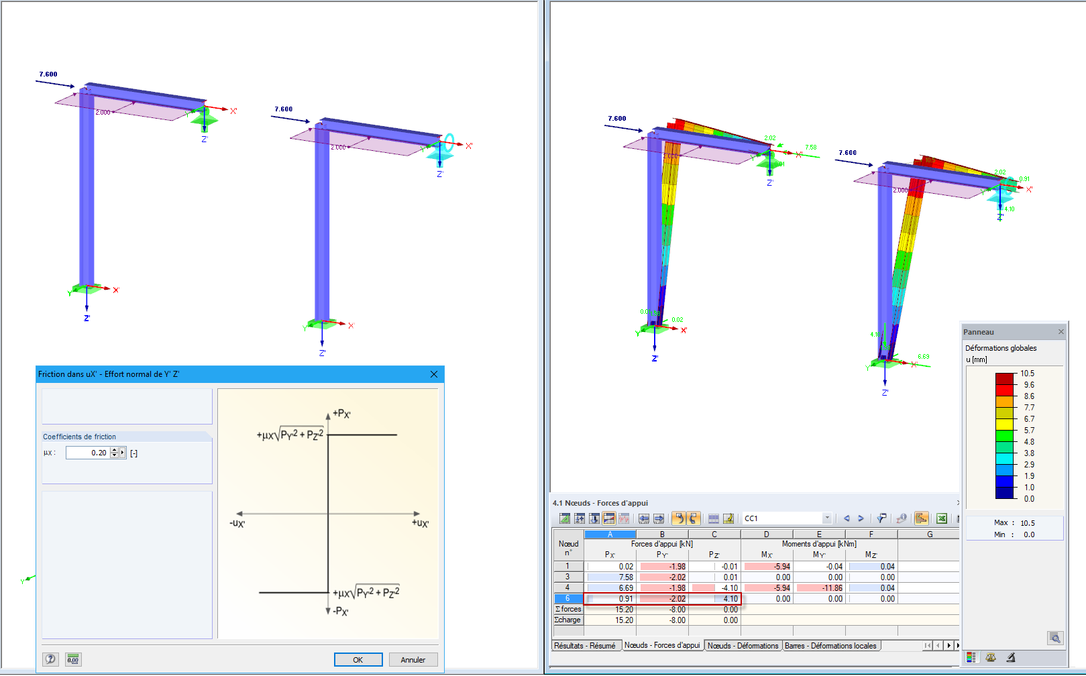
Task: Open the CC1 load case dropdown
Action: [x=827, y=518]
